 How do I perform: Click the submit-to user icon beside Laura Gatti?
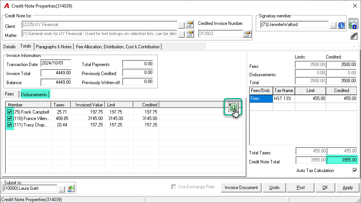pos(71,189)
